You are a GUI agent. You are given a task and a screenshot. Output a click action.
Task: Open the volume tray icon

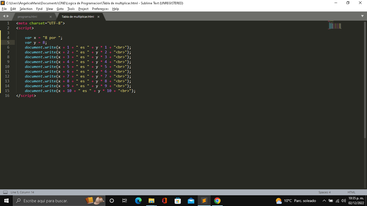344,201
